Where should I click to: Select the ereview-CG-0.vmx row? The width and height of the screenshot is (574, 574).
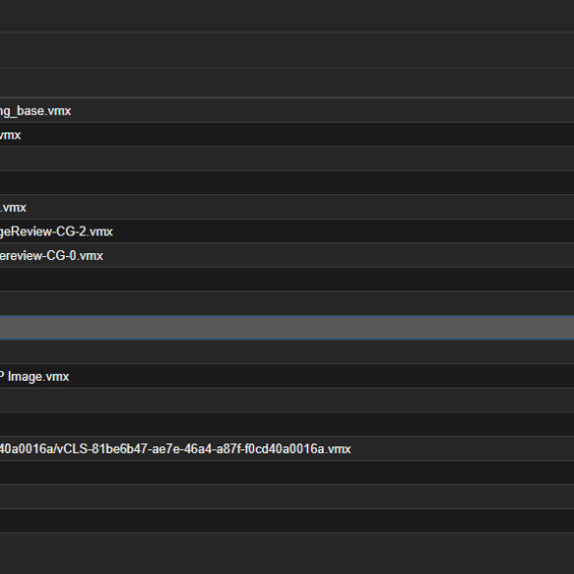coord(287,255)
